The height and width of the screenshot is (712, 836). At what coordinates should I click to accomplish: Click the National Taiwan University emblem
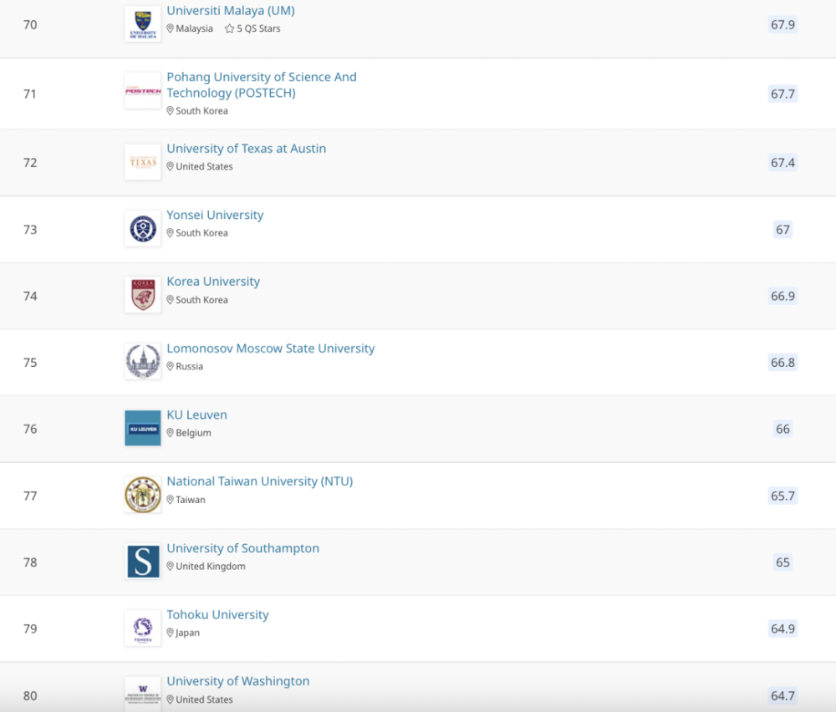pos(143,495)
